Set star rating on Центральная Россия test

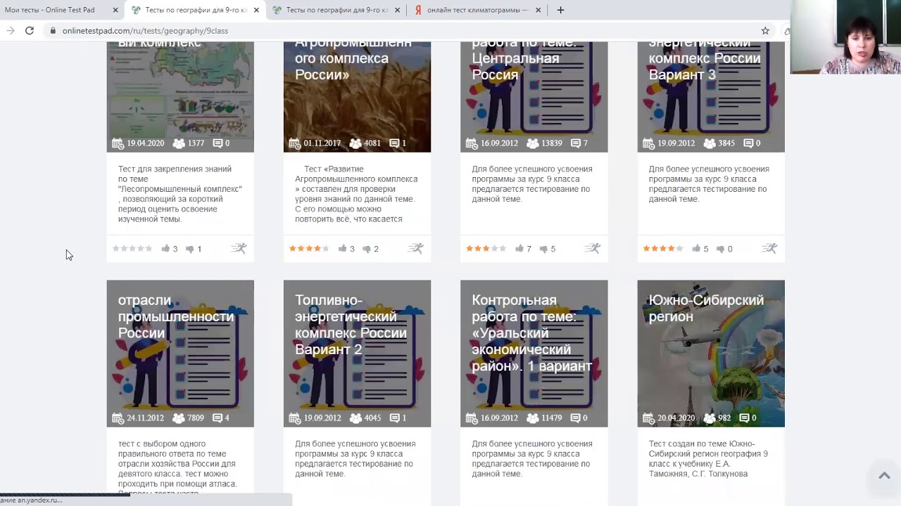tap(486, 249)
